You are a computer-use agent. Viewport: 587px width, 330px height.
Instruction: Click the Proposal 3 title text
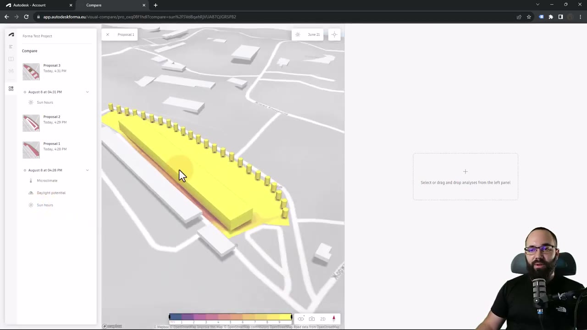point(52,66)
